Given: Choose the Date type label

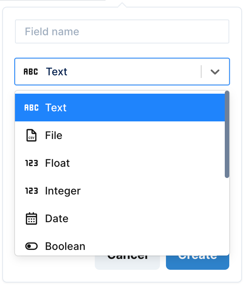Looking at the screenshot, I should [x=57, y=218].
